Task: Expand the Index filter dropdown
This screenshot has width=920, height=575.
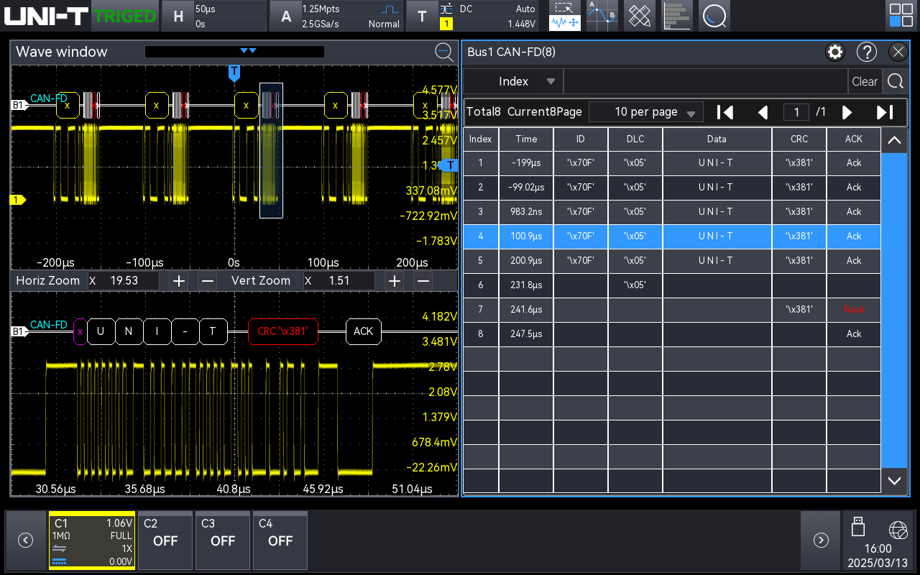Action: pos(551,81)
